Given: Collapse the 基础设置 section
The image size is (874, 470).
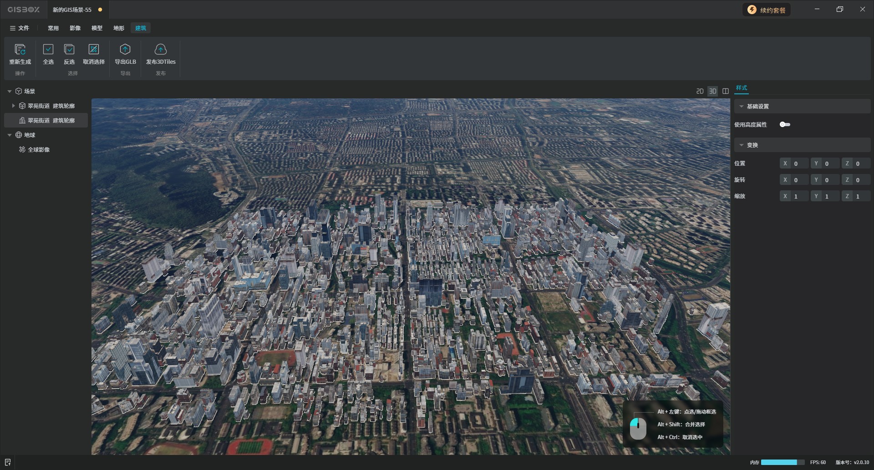Looking at the screenshot, I should [x=742, y=107].
